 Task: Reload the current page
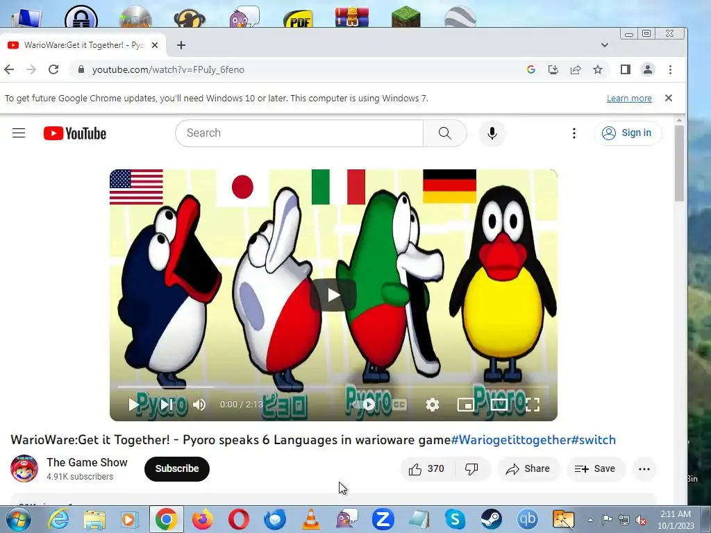point(53,69)
